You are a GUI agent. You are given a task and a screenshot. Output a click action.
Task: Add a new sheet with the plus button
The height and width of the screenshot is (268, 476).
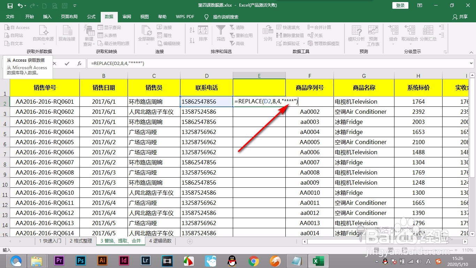[x=190, y=241]
